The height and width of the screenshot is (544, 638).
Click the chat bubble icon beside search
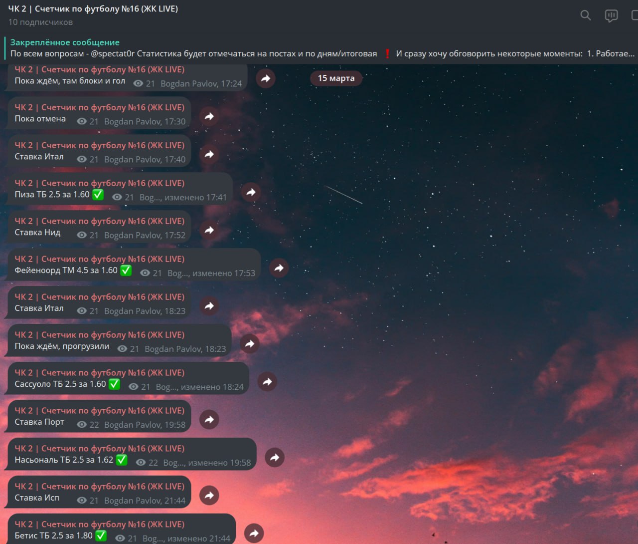(x=611, y=15)
